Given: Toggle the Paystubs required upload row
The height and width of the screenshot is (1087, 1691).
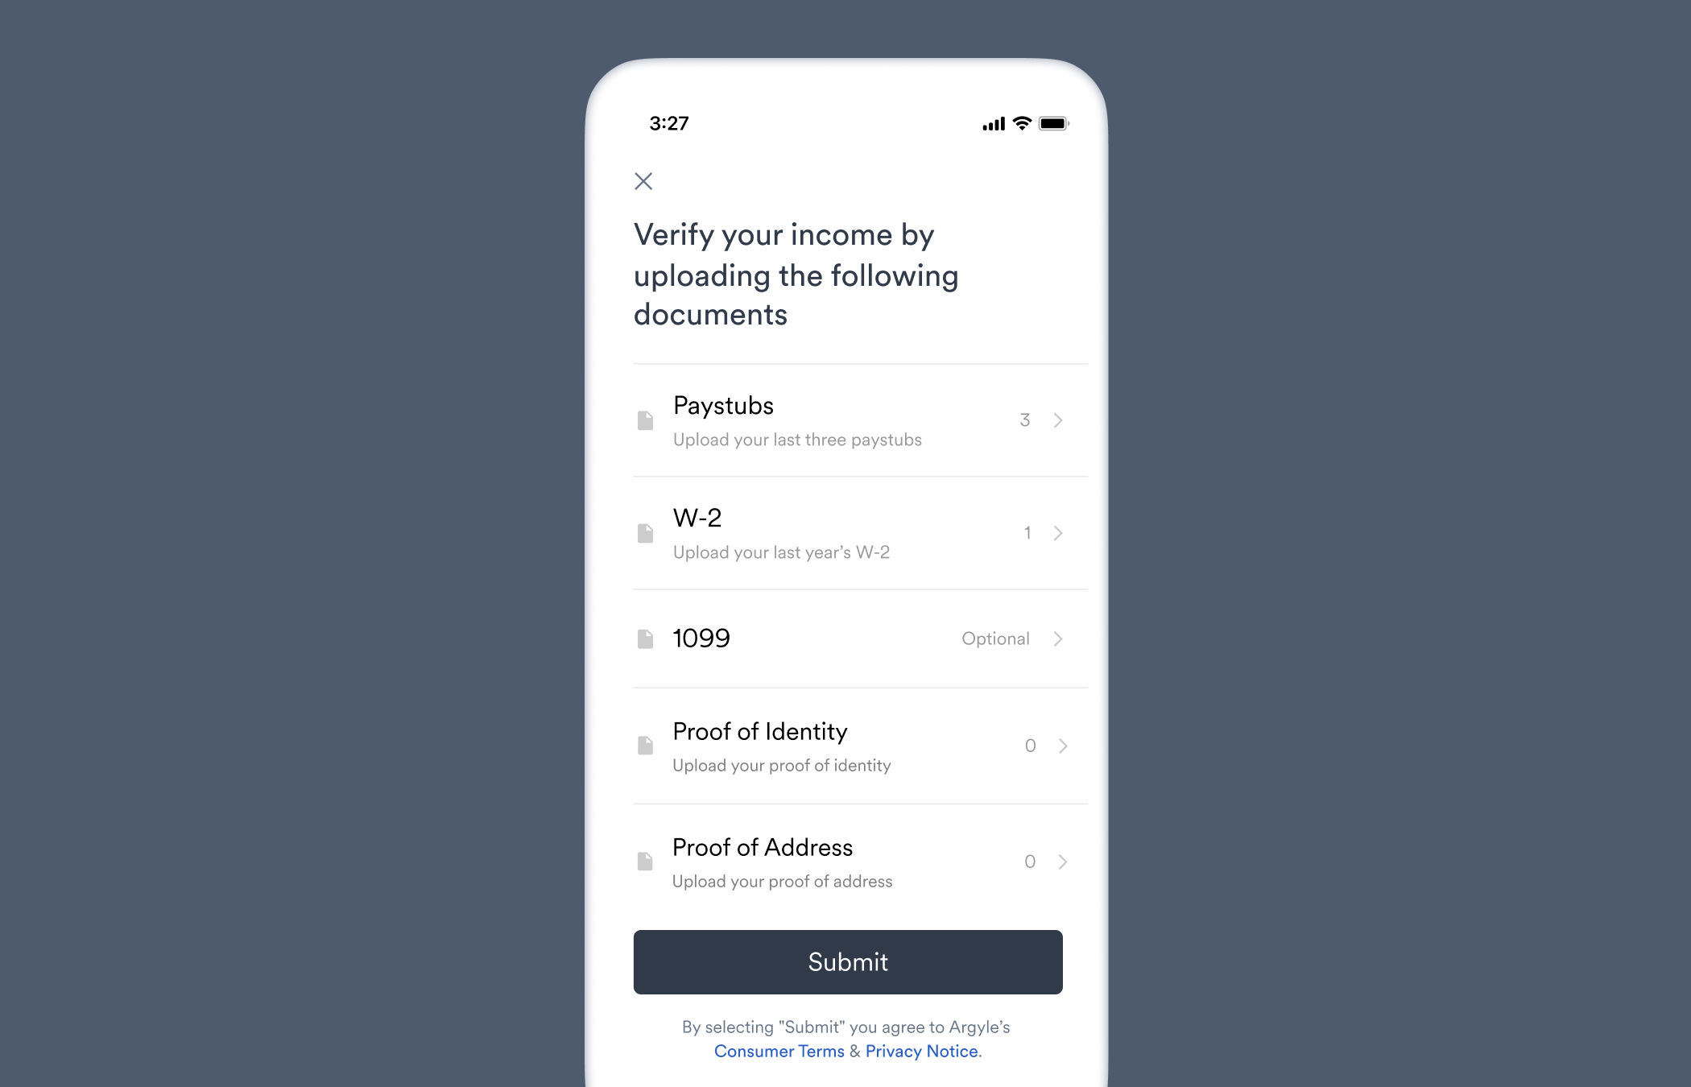Looking at the screenshot, I should [x=847, y=419].
